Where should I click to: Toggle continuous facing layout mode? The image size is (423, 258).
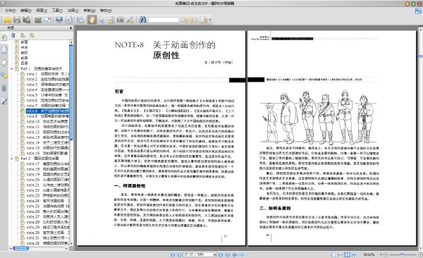click(354, 254)
